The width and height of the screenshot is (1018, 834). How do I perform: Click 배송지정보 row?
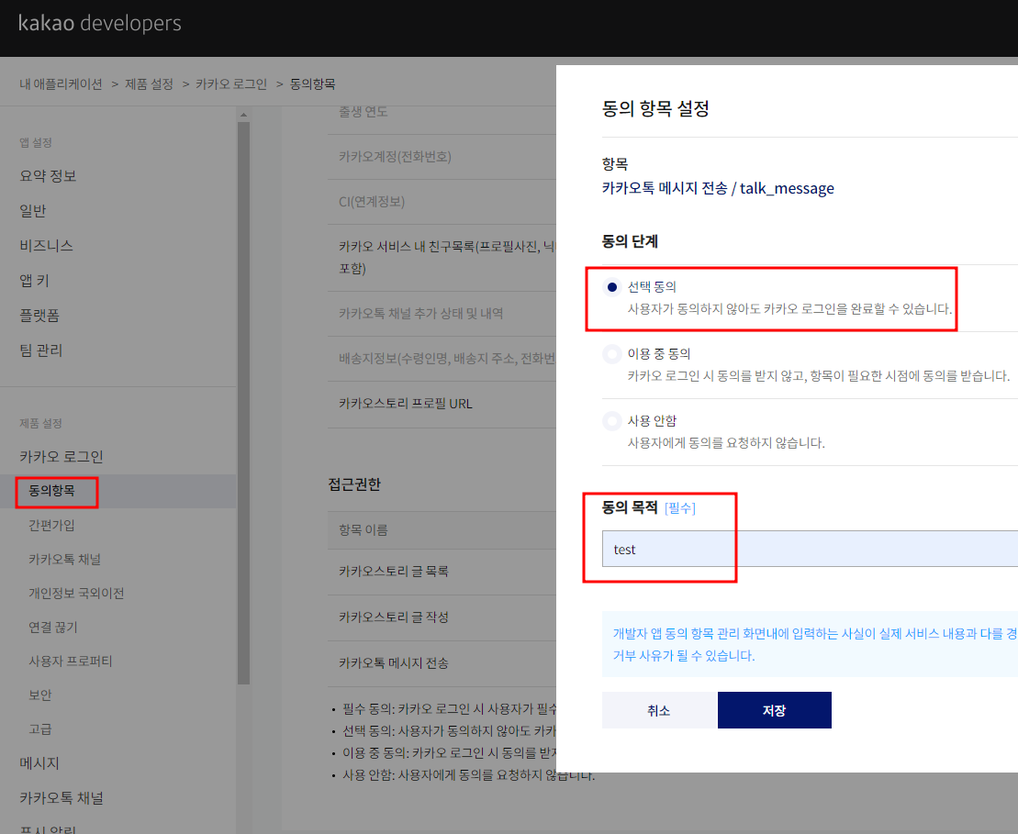coord(442,358)
